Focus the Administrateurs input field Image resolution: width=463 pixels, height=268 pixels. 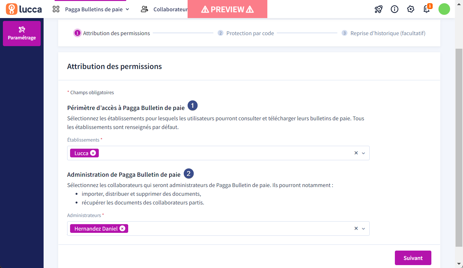pos(218,228)
